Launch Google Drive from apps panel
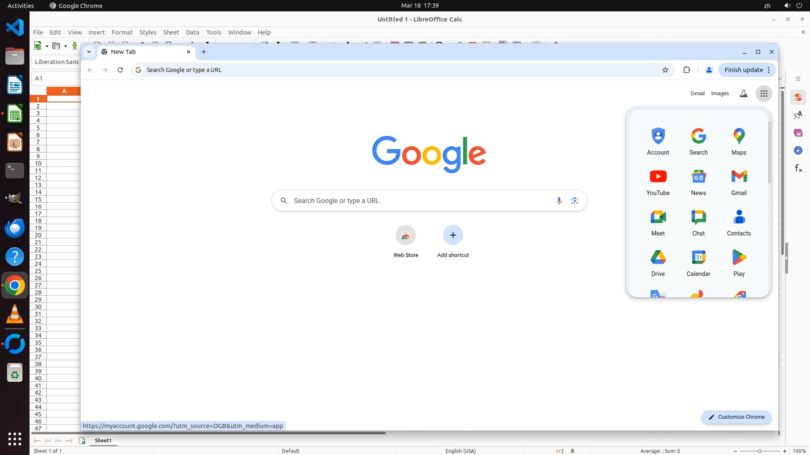The image size is (810, 455). 658,263
